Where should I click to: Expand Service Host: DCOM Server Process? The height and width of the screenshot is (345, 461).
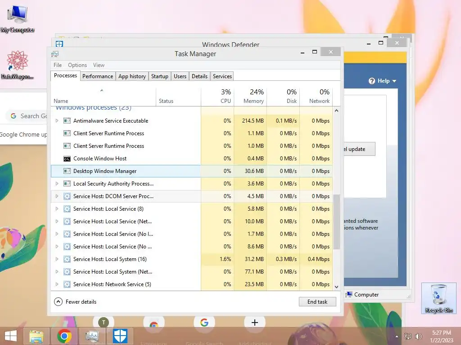click(x=57, y=196)
